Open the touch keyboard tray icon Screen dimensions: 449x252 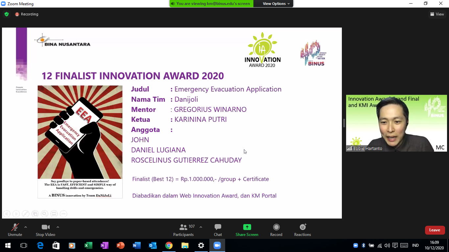click(x=404, y=245)
